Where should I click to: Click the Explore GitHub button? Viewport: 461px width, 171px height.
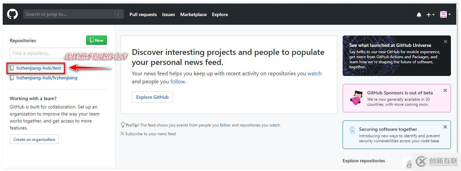point(152,97)
